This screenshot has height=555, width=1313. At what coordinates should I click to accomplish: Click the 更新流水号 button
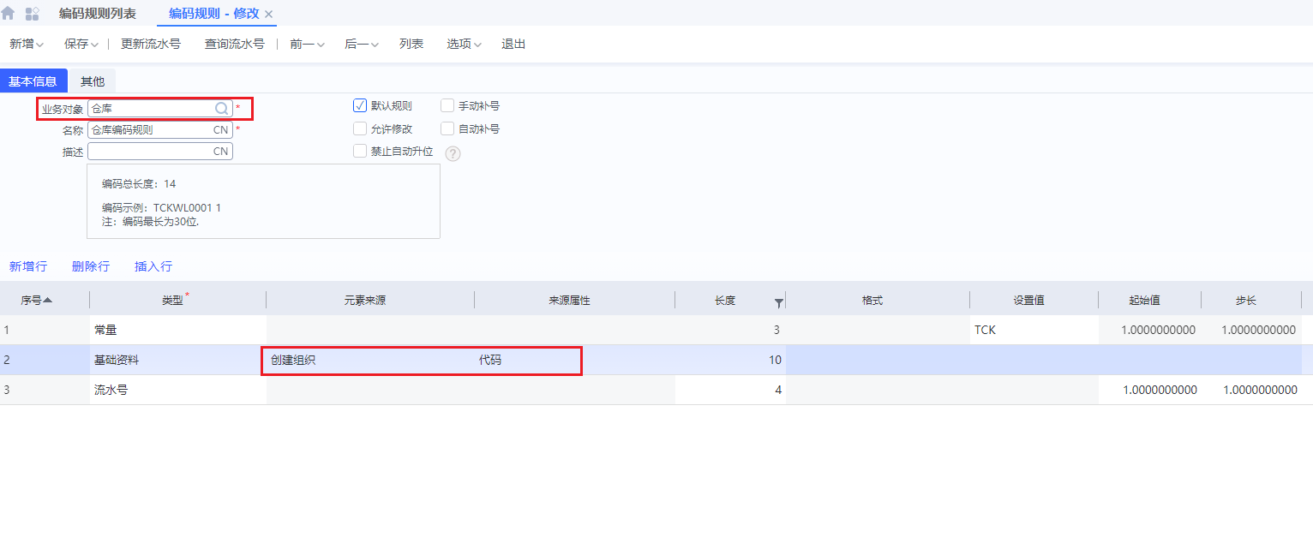coord(151,44)
